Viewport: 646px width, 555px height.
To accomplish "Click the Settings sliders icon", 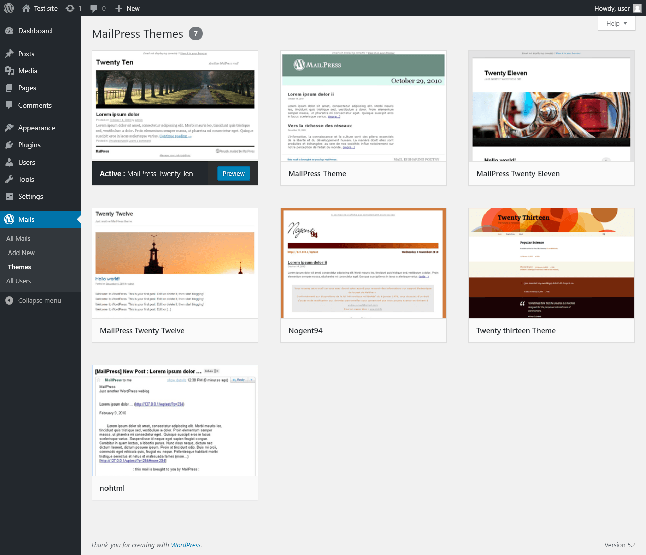I will pos(9,196).
